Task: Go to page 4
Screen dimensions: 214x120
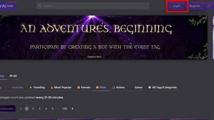Action: [x=46, y=109]
